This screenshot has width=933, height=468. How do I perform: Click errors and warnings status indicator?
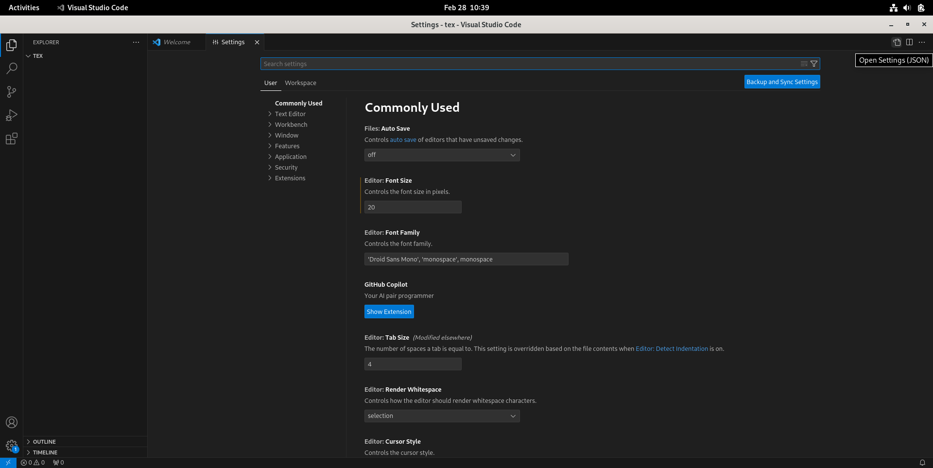(x=33, y=463)
